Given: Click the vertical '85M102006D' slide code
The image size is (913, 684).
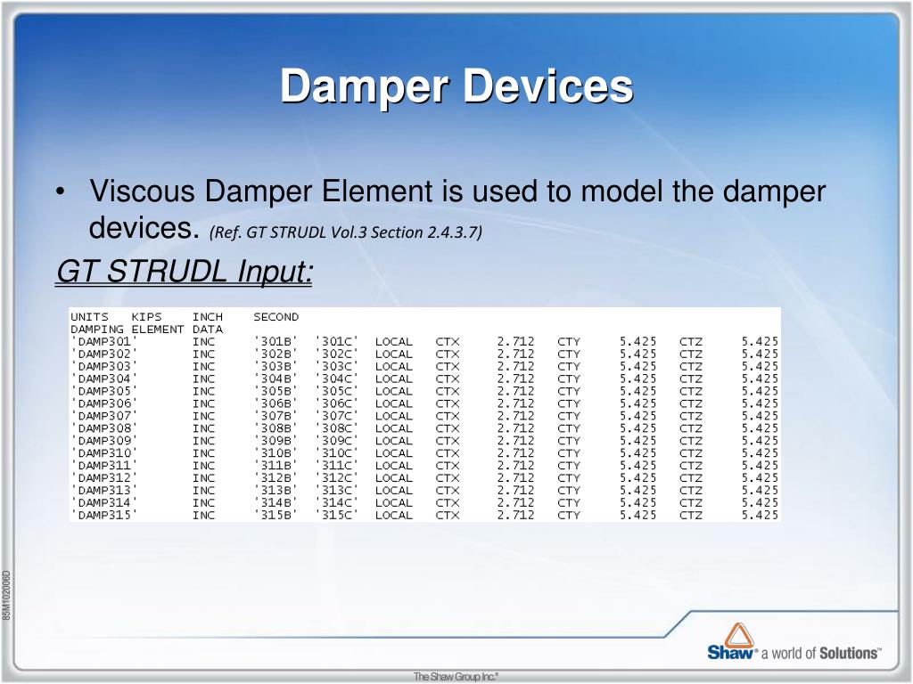Looking at the screenshot, I should coord(6,595).
